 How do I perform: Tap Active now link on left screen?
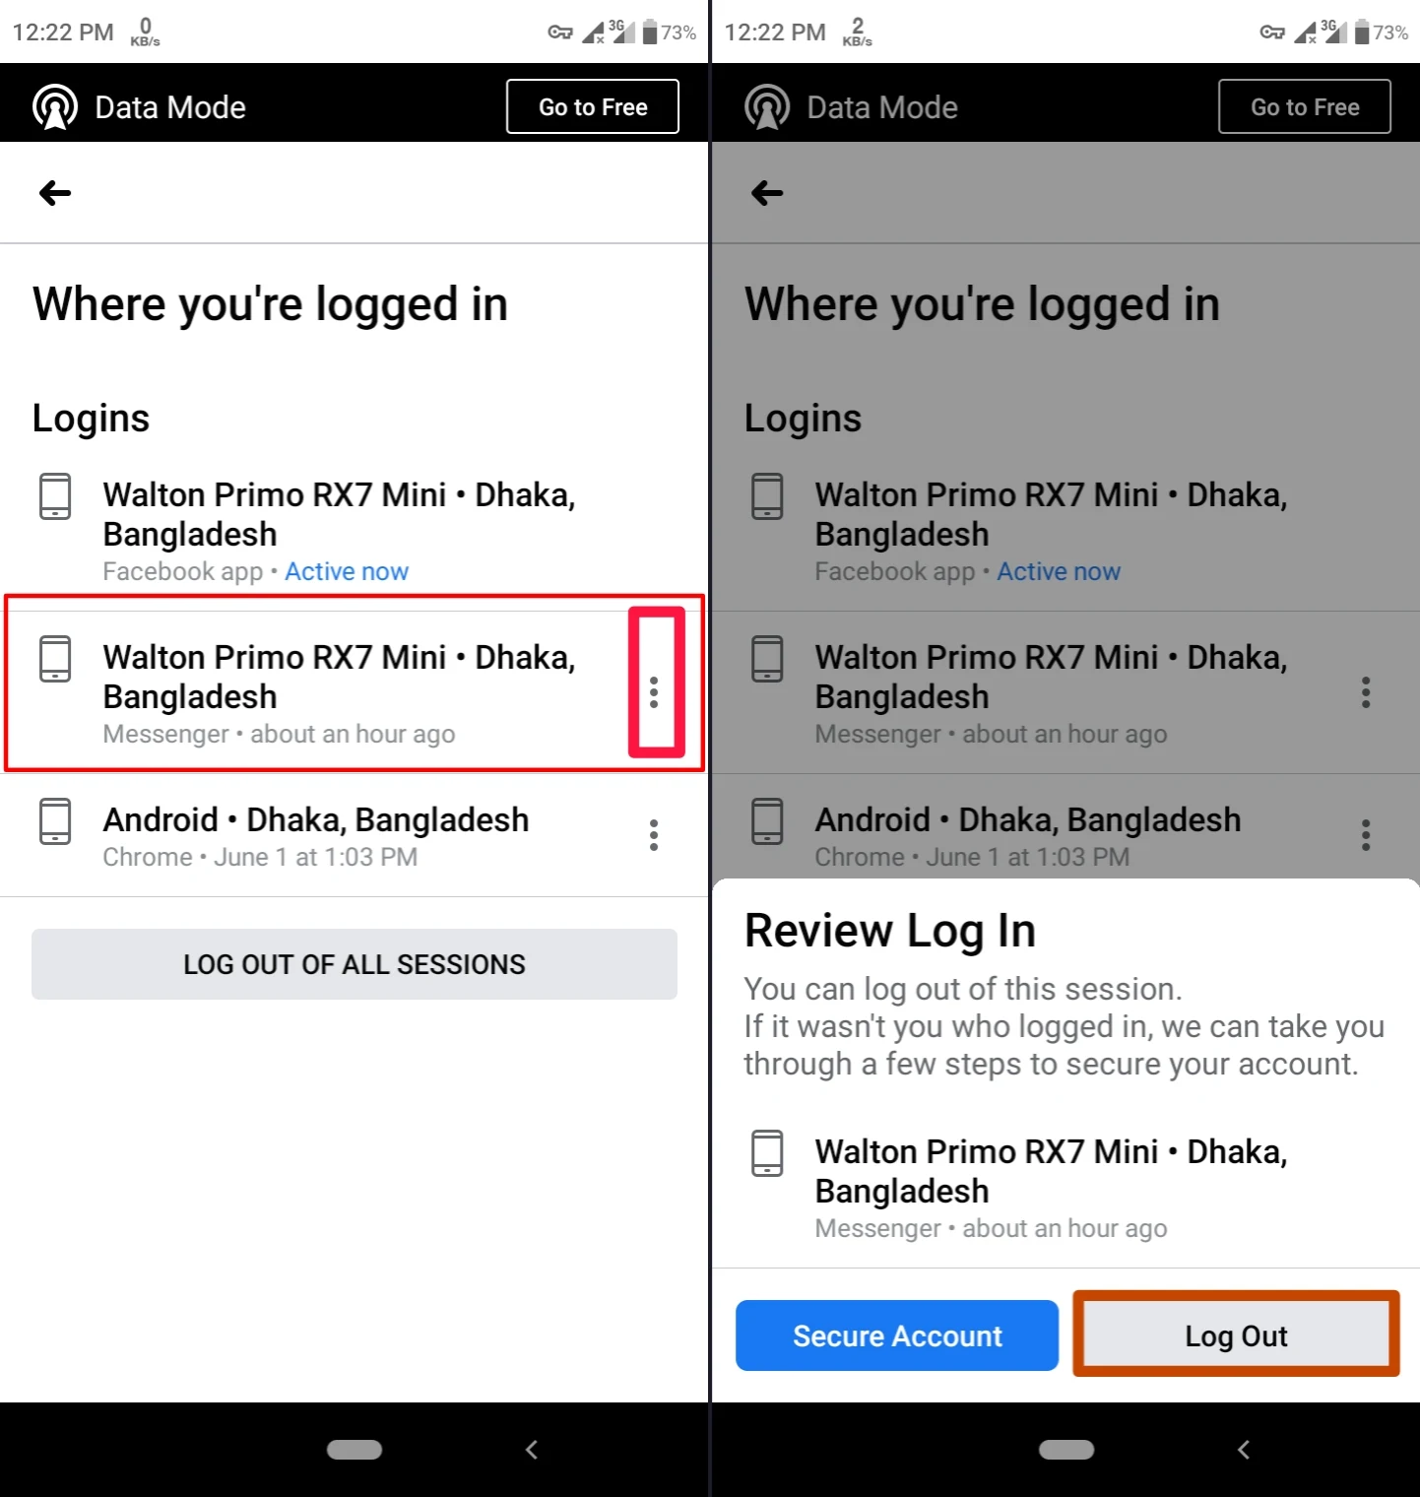click(347, 571)
